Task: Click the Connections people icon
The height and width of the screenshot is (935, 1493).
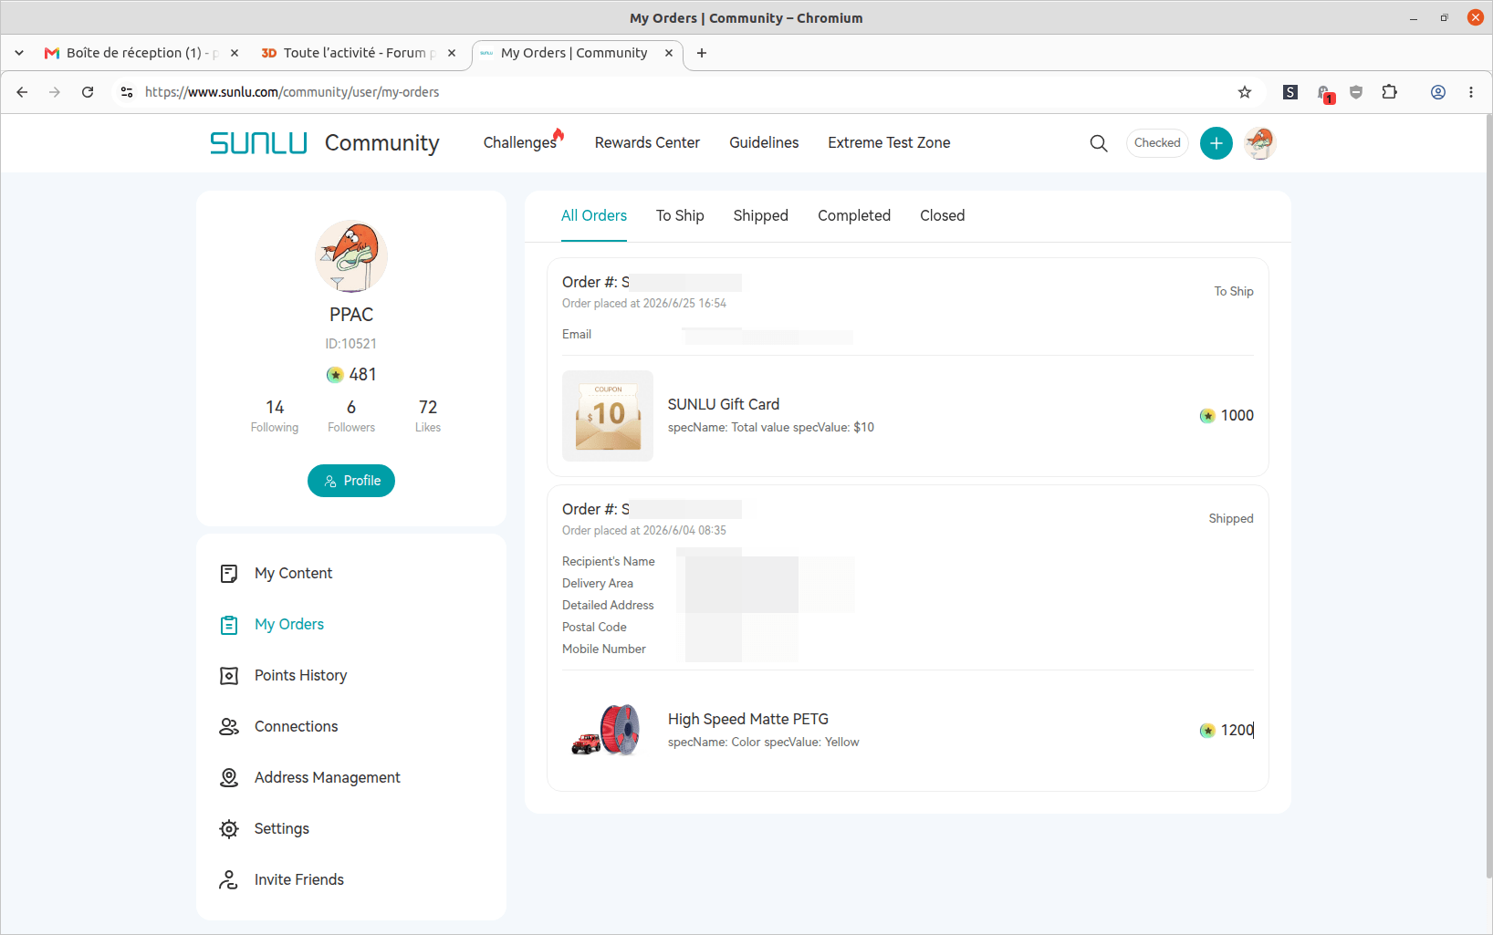Action: [229, 727]
